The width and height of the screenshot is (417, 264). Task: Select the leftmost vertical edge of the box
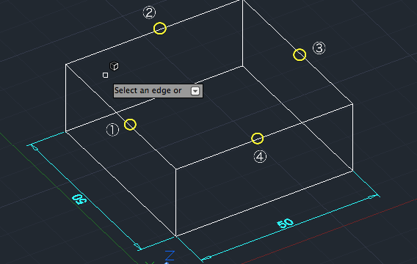pos(65,98)
